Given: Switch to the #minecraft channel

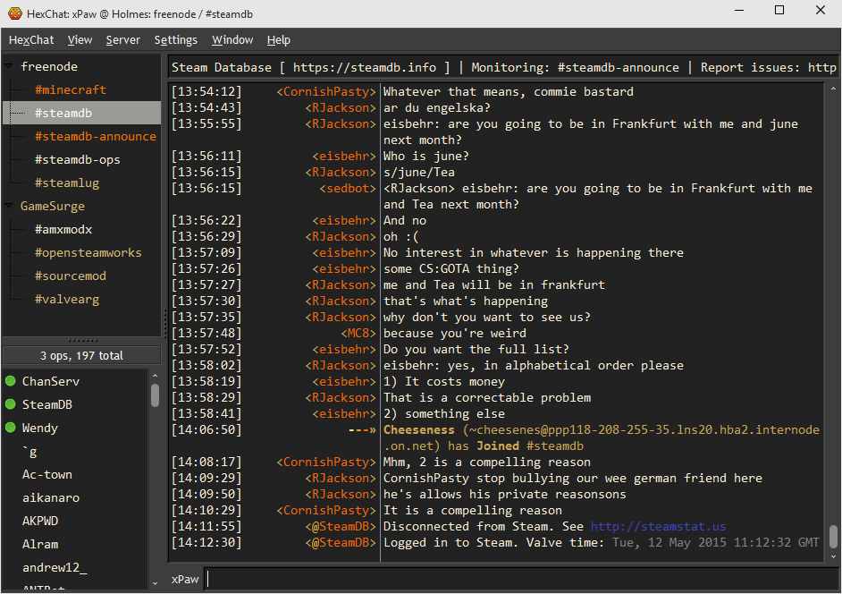Looking at the screenshot, I should [x=70, y=90].
